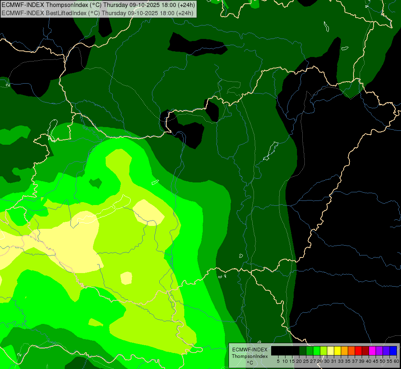Screen dimensions: 401x369
Task: Click the BestLiftedIndex title line
Action: (98, 13)
